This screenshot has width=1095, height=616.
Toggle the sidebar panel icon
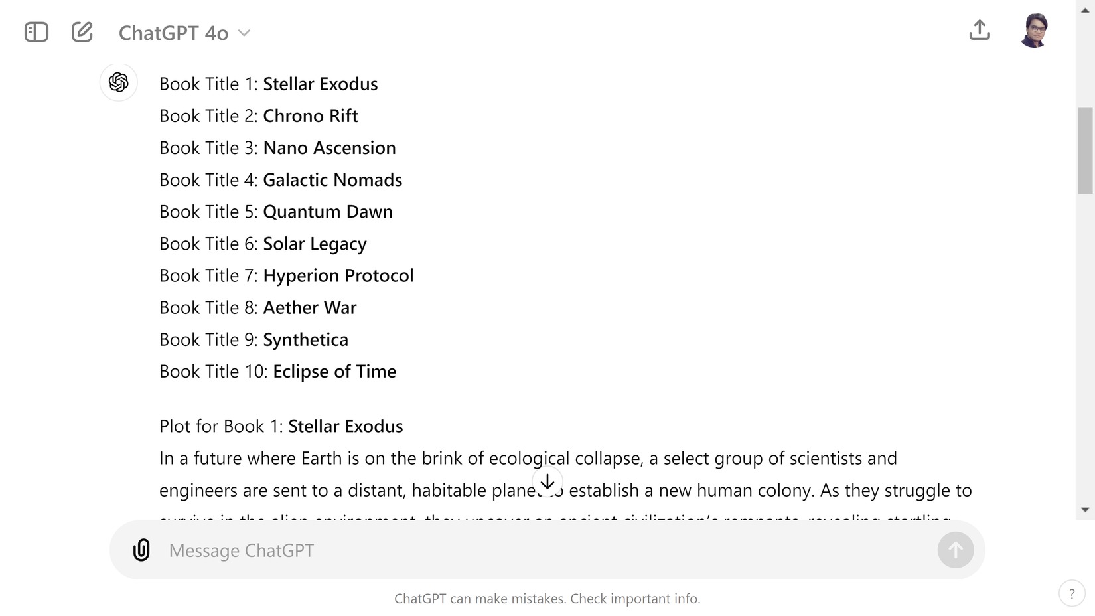click(36, 32)
